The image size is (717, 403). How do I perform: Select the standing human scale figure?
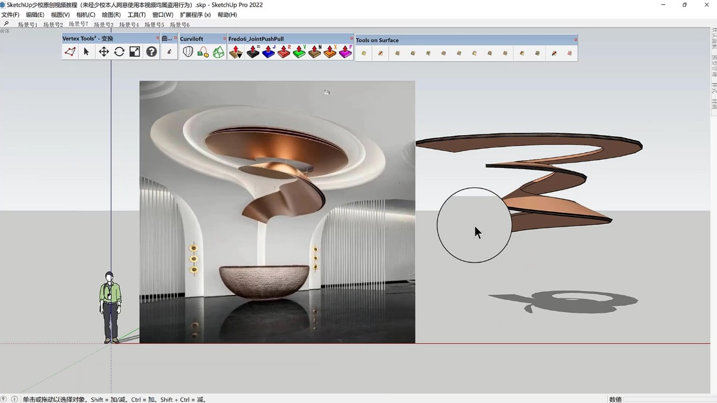point(110,307)
